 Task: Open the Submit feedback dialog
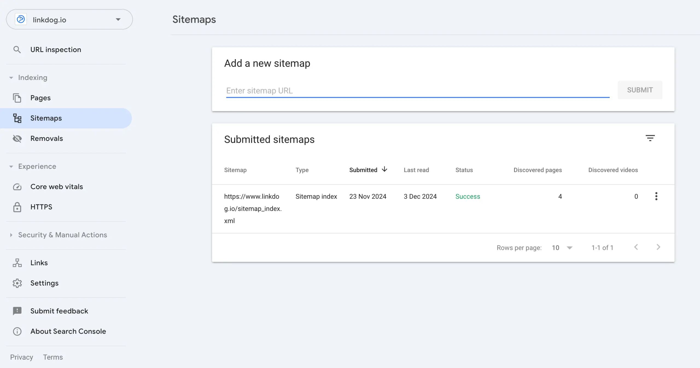[59, 311]
